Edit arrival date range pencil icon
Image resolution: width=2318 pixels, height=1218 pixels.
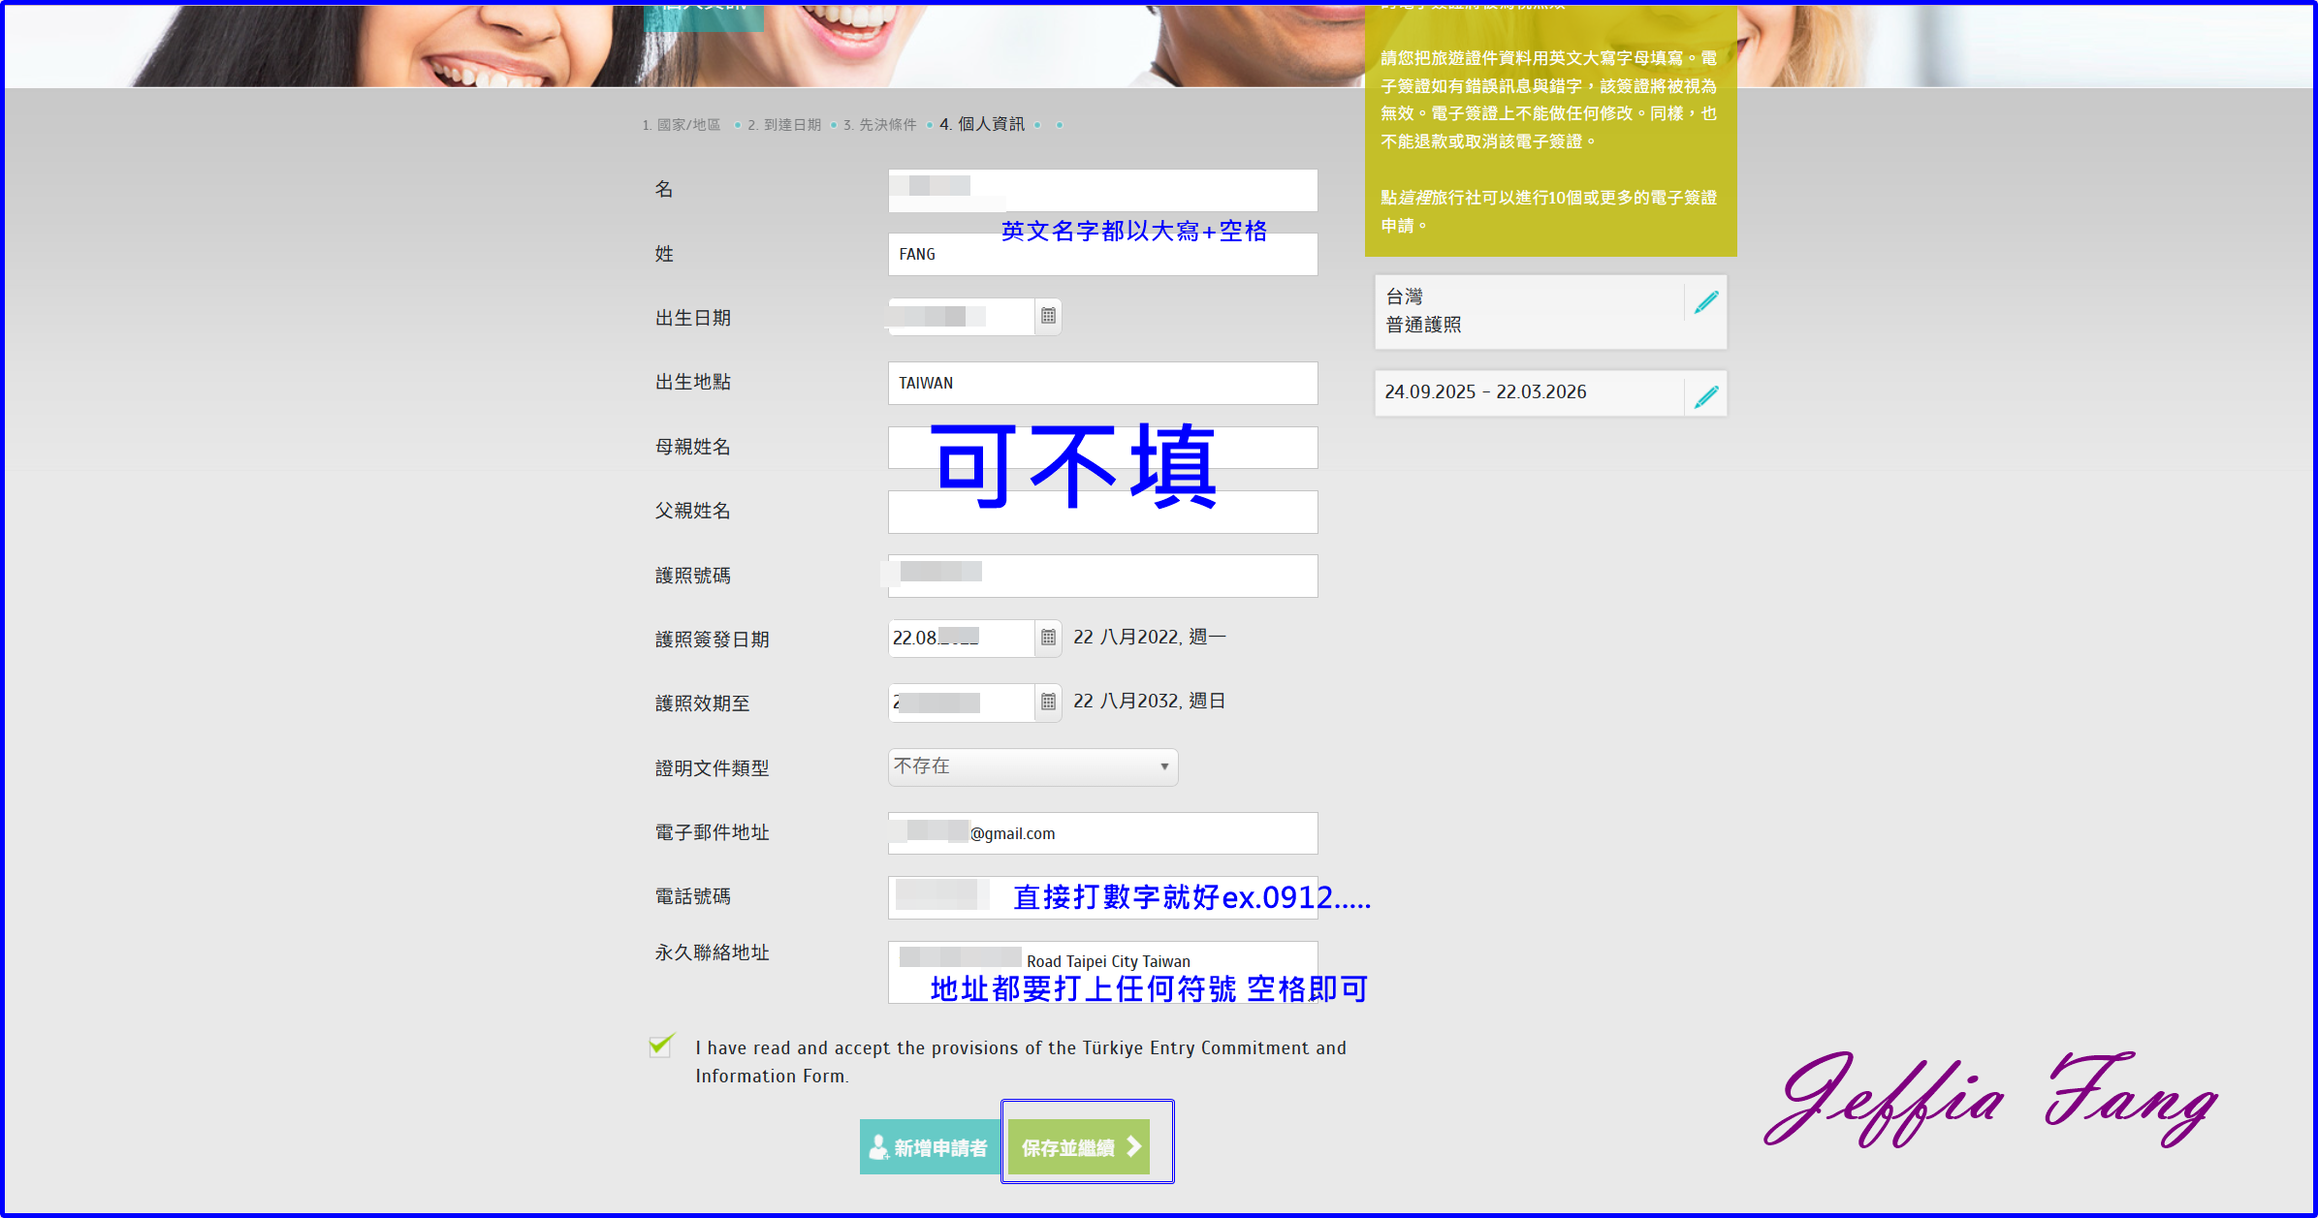point(1706,395)
